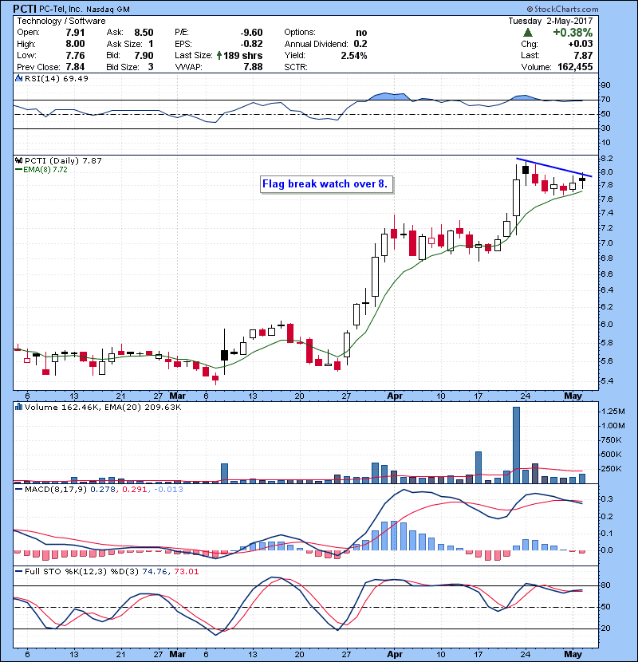
Task: Click the SCTR label
Action: pyautogui.click(x=296, y=67)
